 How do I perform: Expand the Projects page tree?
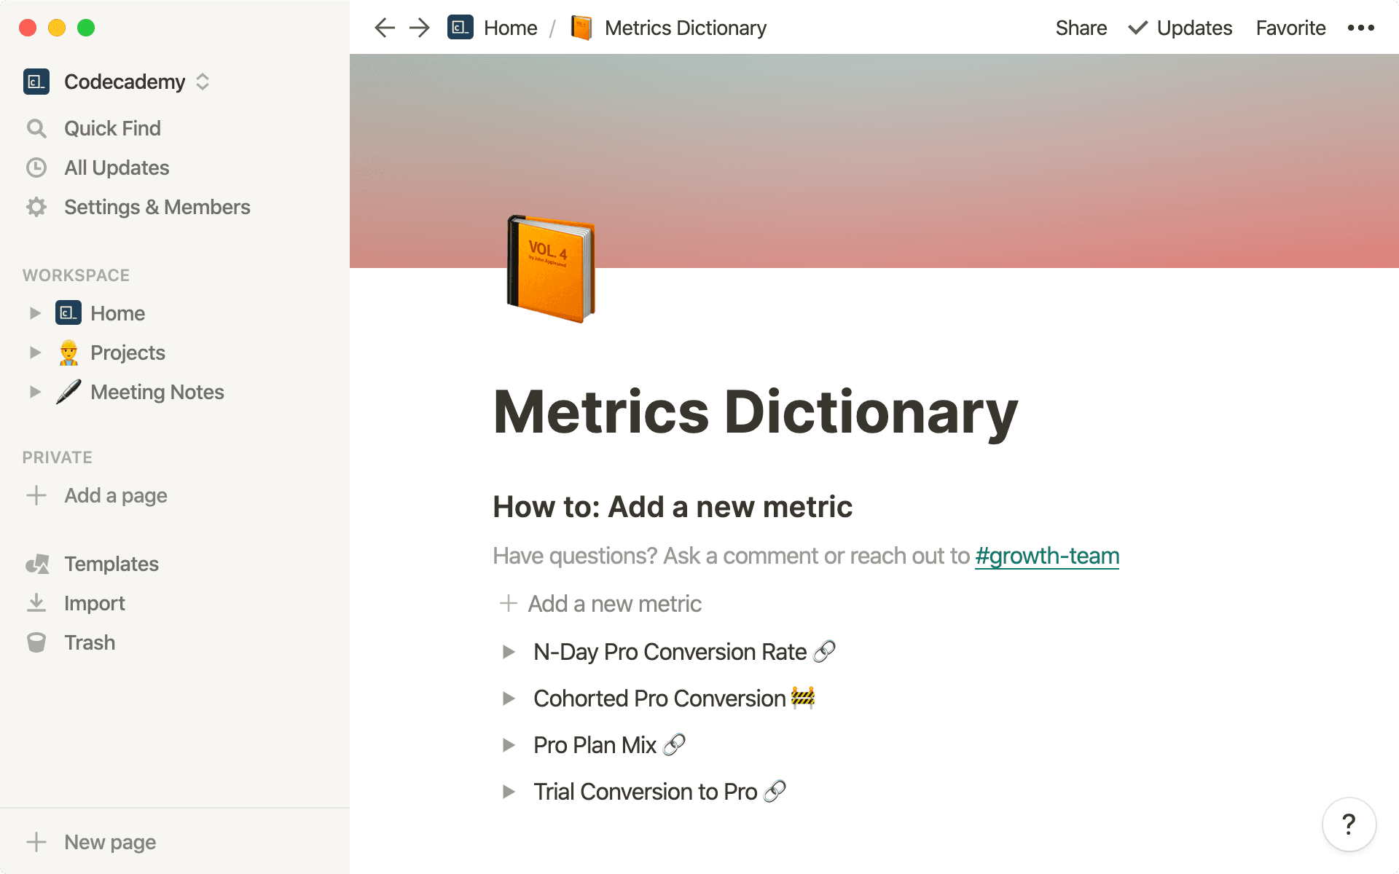click(34, 353)
